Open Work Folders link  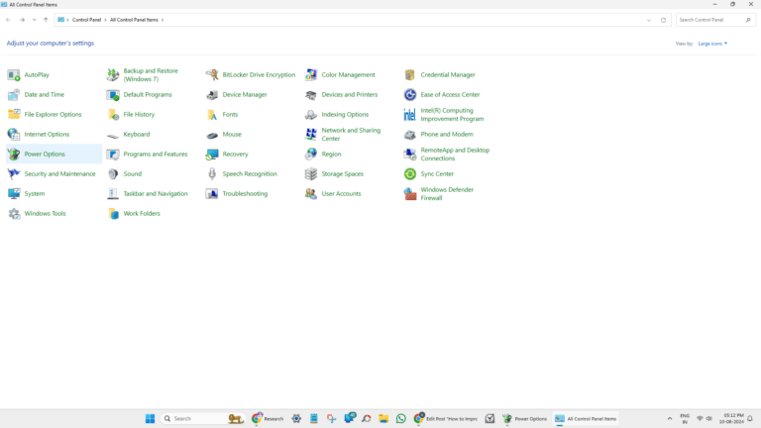point(142,214)
